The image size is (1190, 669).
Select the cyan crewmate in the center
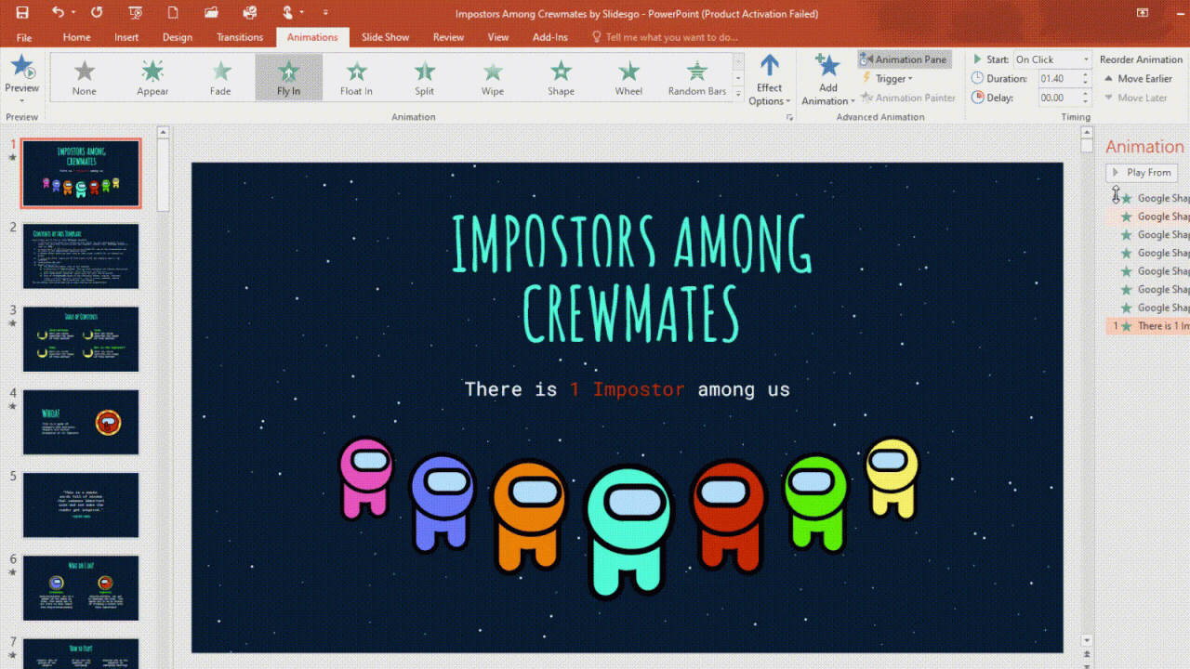click(x=628, y=531)
